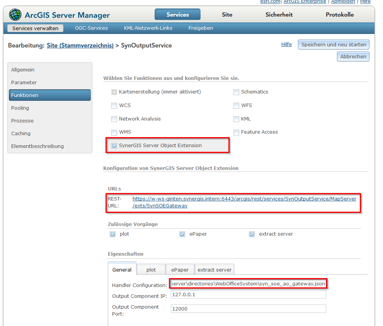
Task: Enable the Feature Access capability
Action: tap(236, 132)
